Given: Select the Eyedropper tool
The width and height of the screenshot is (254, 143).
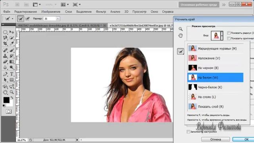Looking at the screenshot, I should [12, 43].
